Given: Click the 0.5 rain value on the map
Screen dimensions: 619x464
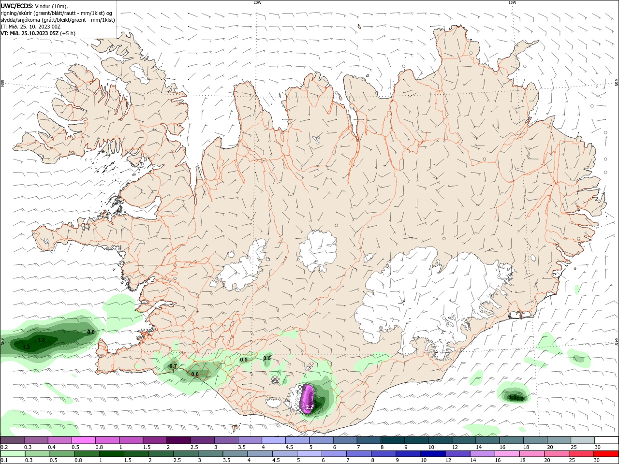Looking at the screenshot, I should (x=244, y=360).
